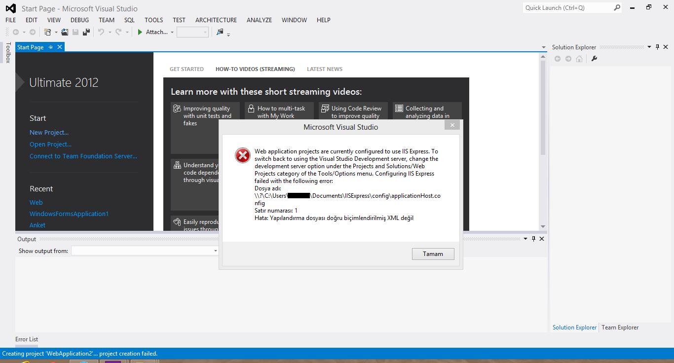674x363 pixels.
Task: Open the HELP menu
Action: tap(324, 20)
